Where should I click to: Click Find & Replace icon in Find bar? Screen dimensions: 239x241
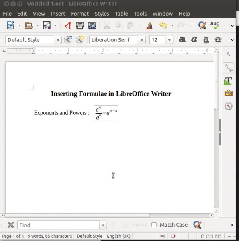click(x=198, y=225)
